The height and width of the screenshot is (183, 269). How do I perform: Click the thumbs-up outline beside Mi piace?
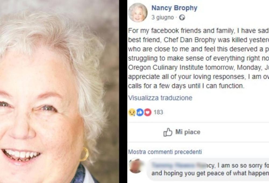pyautogui.click(x=168, y=132)
